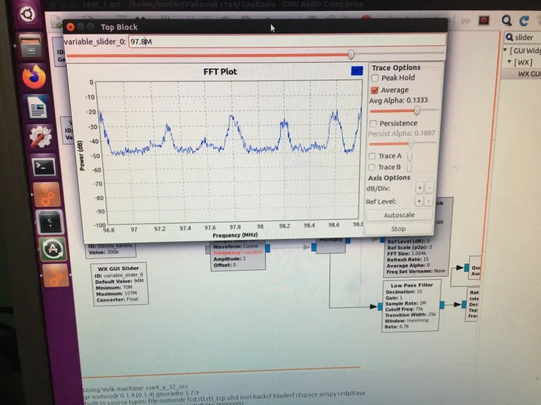Click the block search field containing 'slider'
541x405 pixels.
pos(523,37)
